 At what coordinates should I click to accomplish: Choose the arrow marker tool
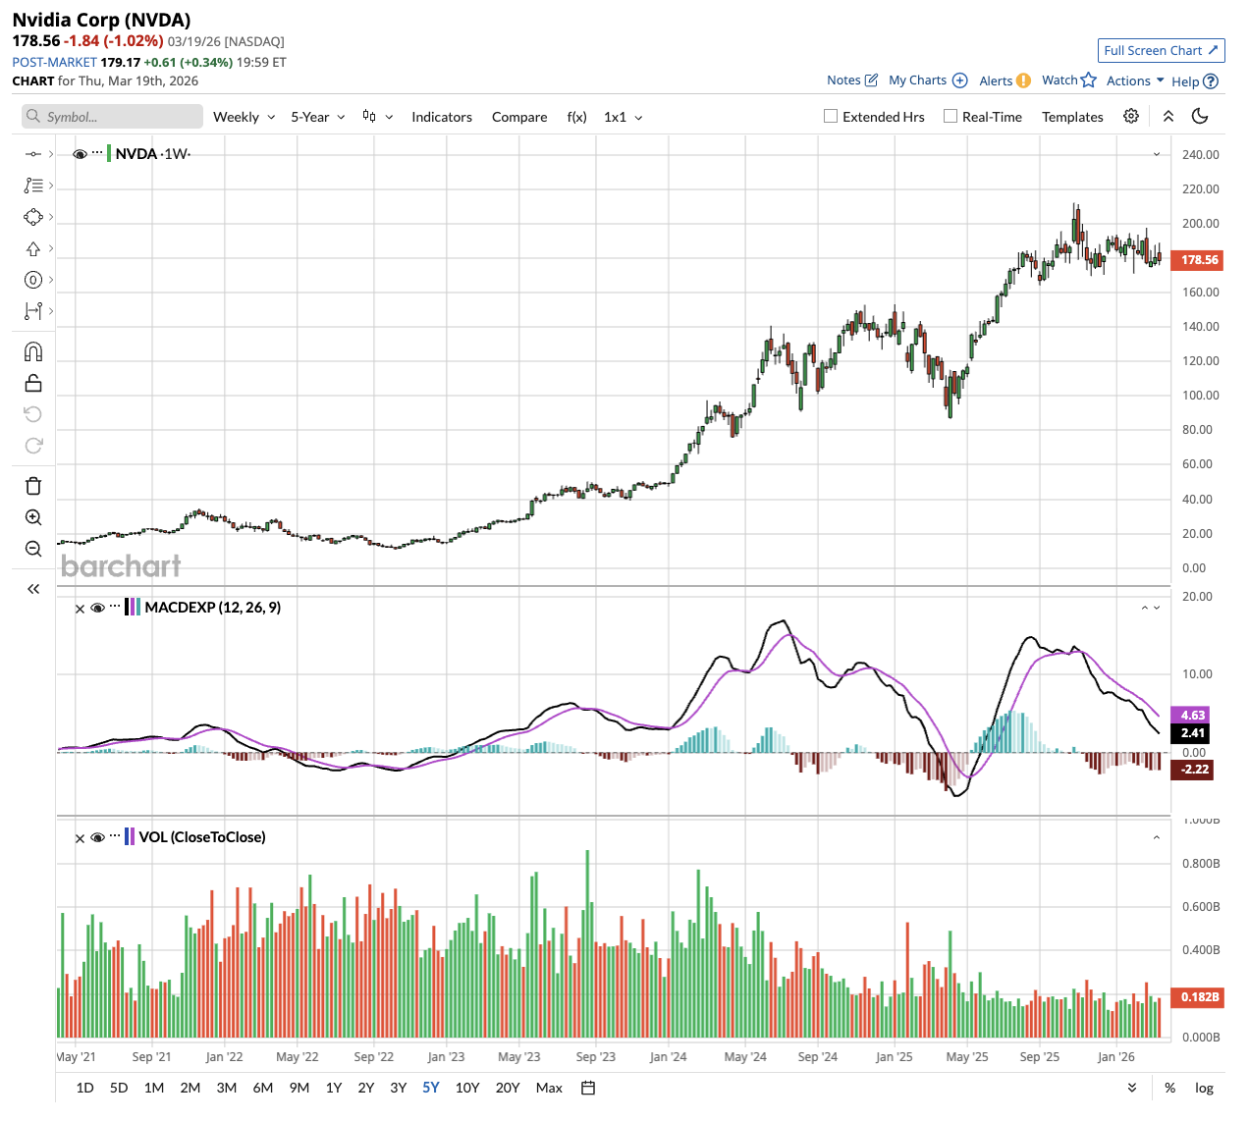pyautogui.click(x=33, y=248)
